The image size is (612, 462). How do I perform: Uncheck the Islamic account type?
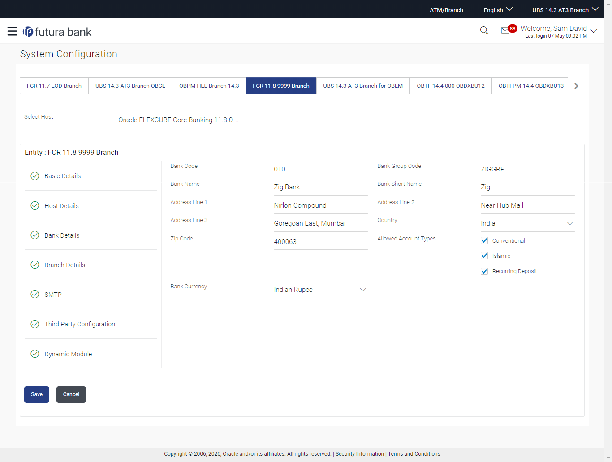click(484, 256)
